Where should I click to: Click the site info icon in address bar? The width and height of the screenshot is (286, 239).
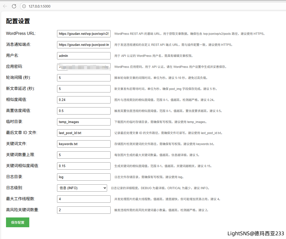pos(24,6)
